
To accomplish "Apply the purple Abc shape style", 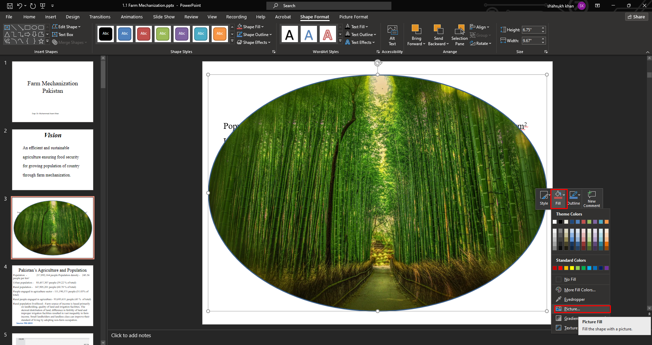I will click(182, 34).
